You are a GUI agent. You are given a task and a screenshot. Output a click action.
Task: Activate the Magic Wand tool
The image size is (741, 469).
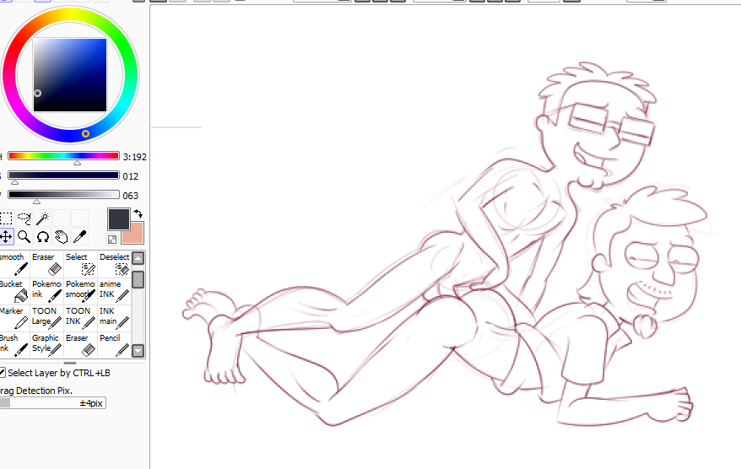pos(43,218)
